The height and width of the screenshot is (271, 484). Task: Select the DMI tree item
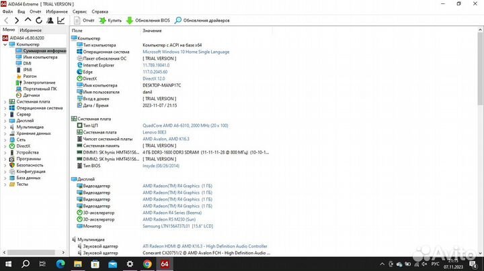pos(24,64)
